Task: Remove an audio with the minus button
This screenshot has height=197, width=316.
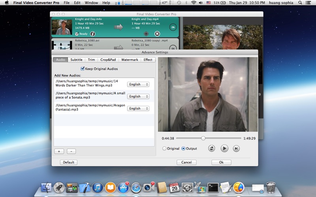Action: click(71, 151)
